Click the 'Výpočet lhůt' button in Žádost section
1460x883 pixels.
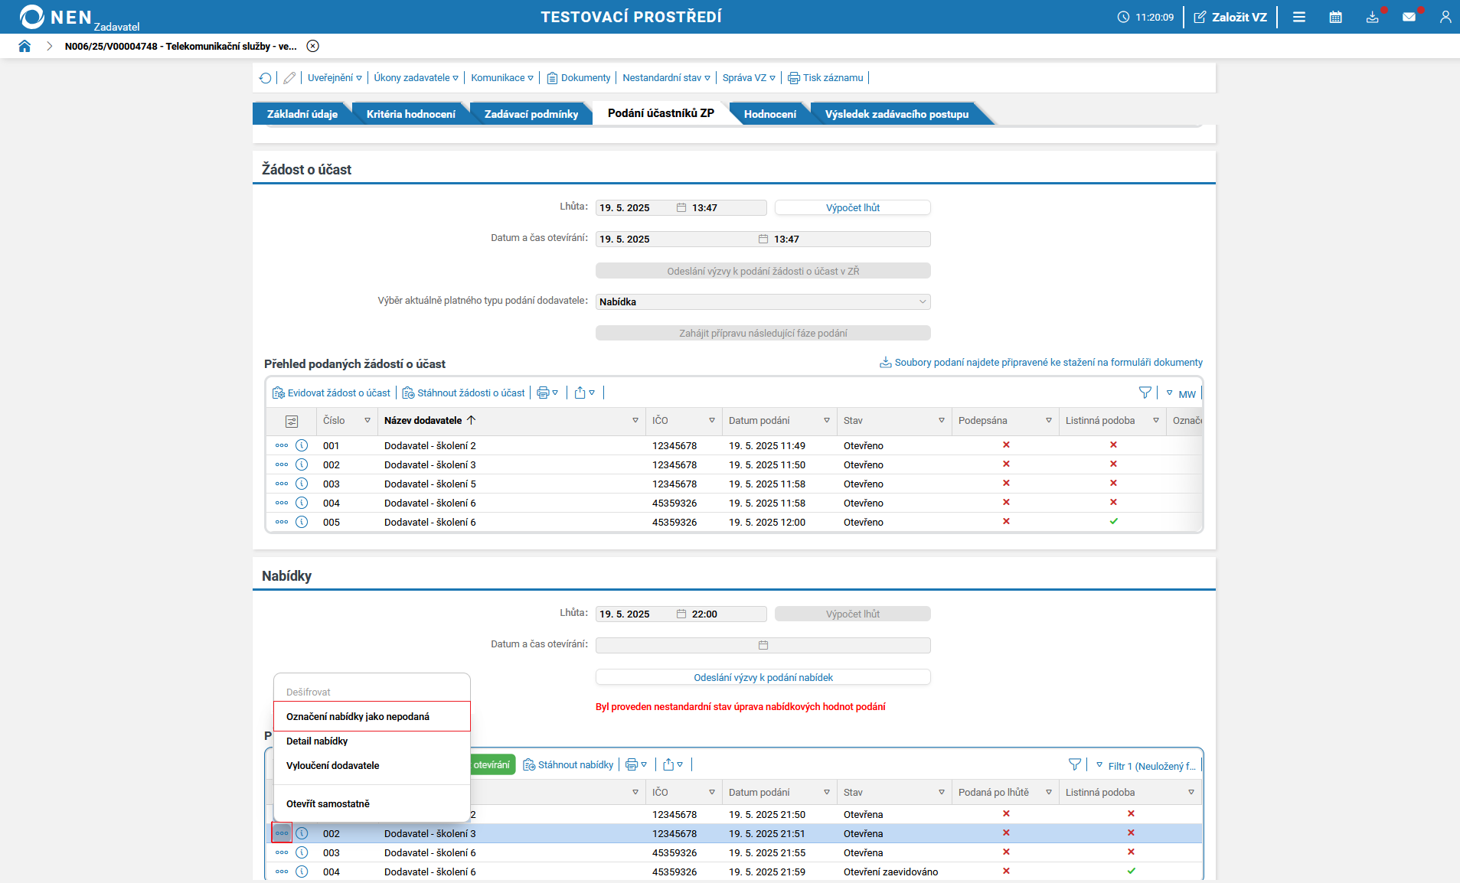[x=852, y=207]
